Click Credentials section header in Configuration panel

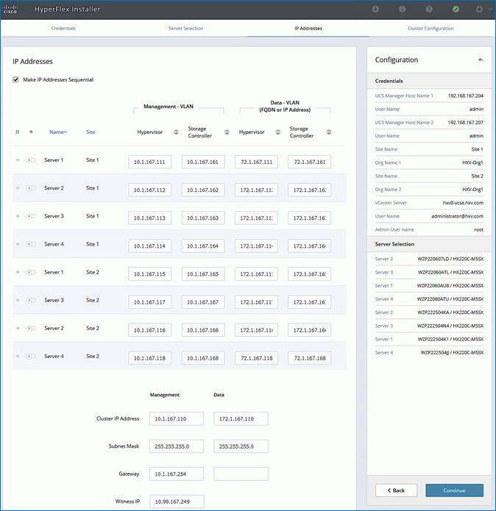pyautogui.click(x=429, y=81)
